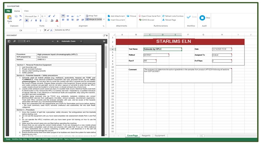
Task: Click the increase indent icon
Action: (83, 20)
